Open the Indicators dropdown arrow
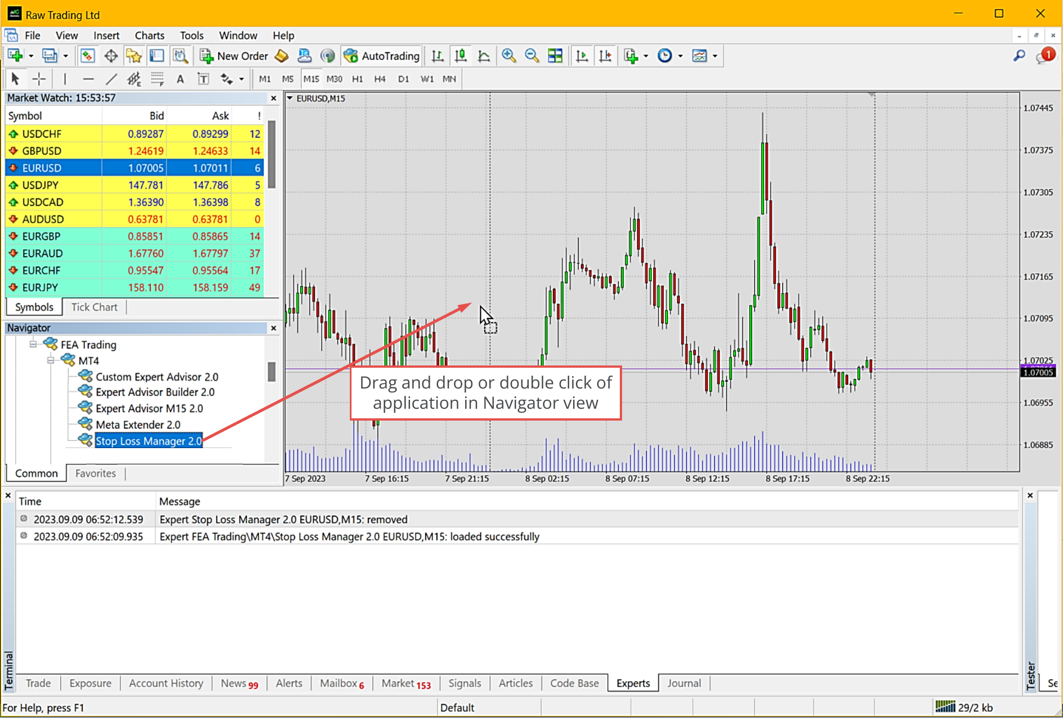 [x=646, y=56]
